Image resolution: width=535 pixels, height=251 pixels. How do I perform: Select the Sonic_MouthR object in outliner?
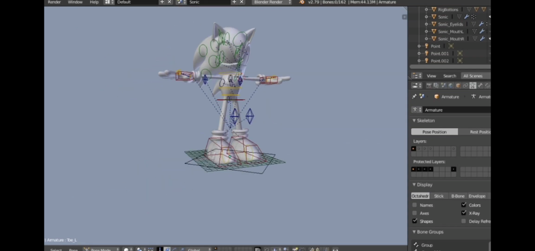[x=451, y=39]
